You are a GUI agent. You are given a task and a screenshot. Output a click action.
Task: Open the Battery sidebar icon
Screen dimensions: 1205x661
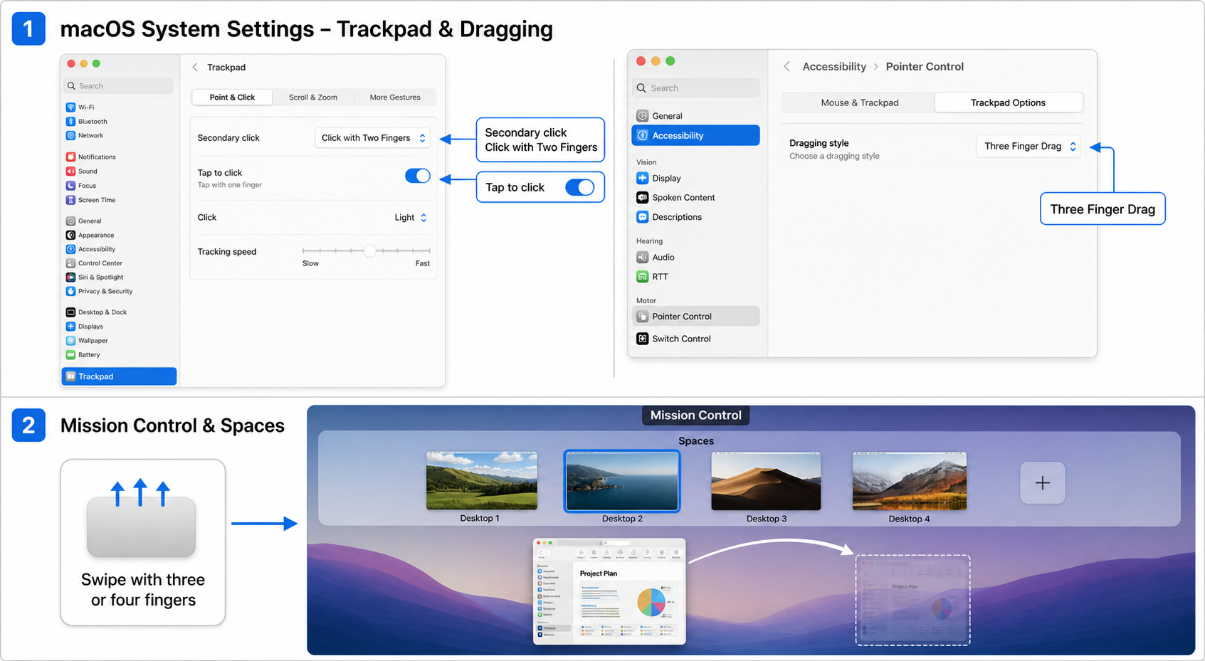click(x=70, y=354)
